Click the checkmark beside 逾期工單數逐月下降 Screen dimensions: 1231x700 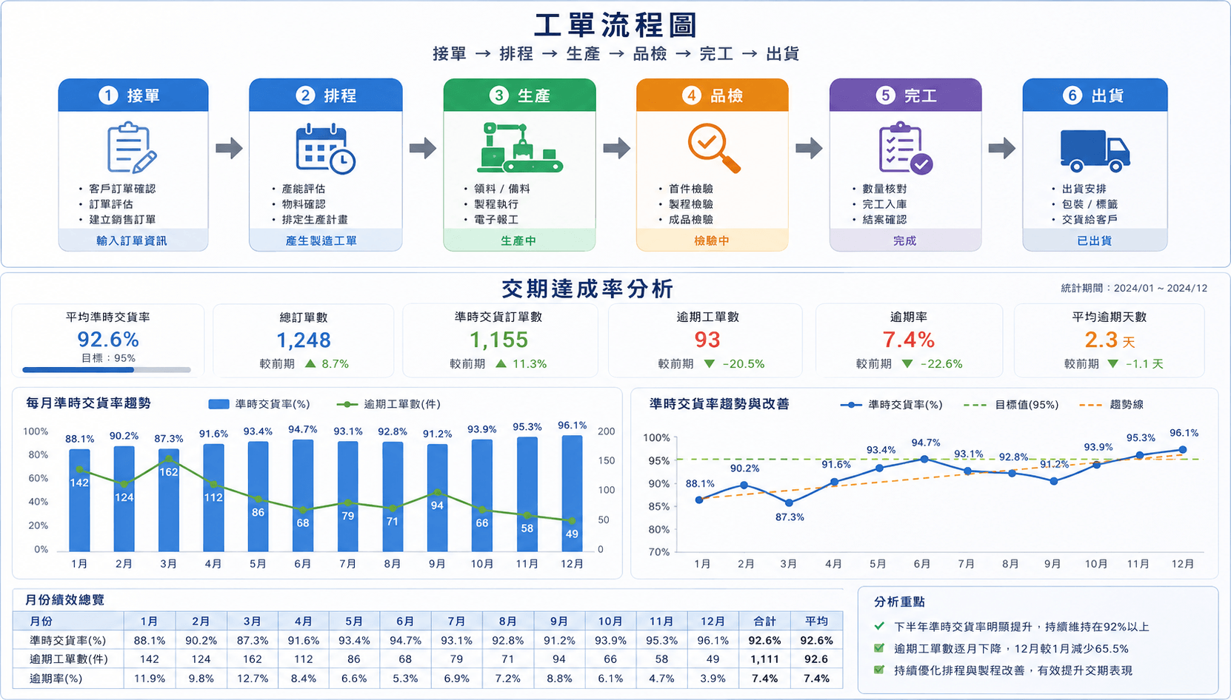(879, 648)
